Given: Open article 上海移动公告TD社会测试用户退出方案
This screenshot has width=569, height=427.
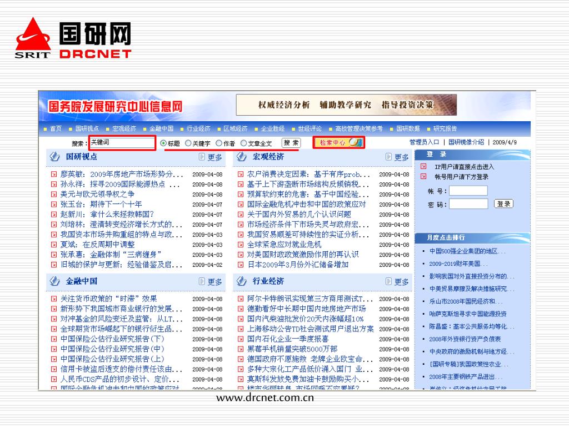Looking at the screenshot, I should pyautogui.click(x=310, y=329).
